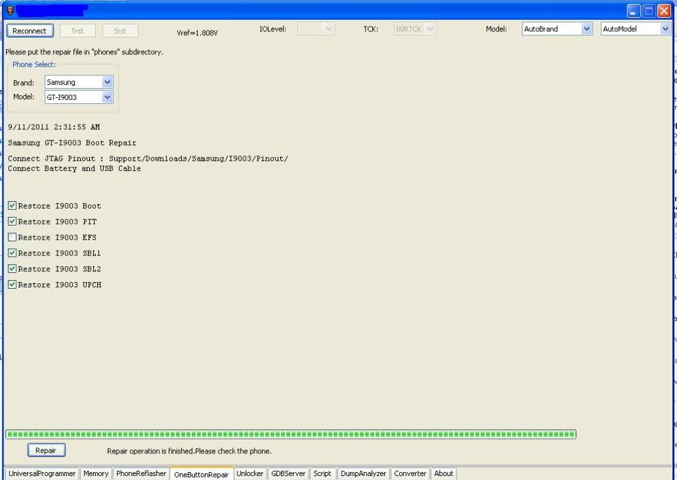Click the disabled Srst button
The height and width of the screenshot is (480, 677).
[x=120, y=30]
